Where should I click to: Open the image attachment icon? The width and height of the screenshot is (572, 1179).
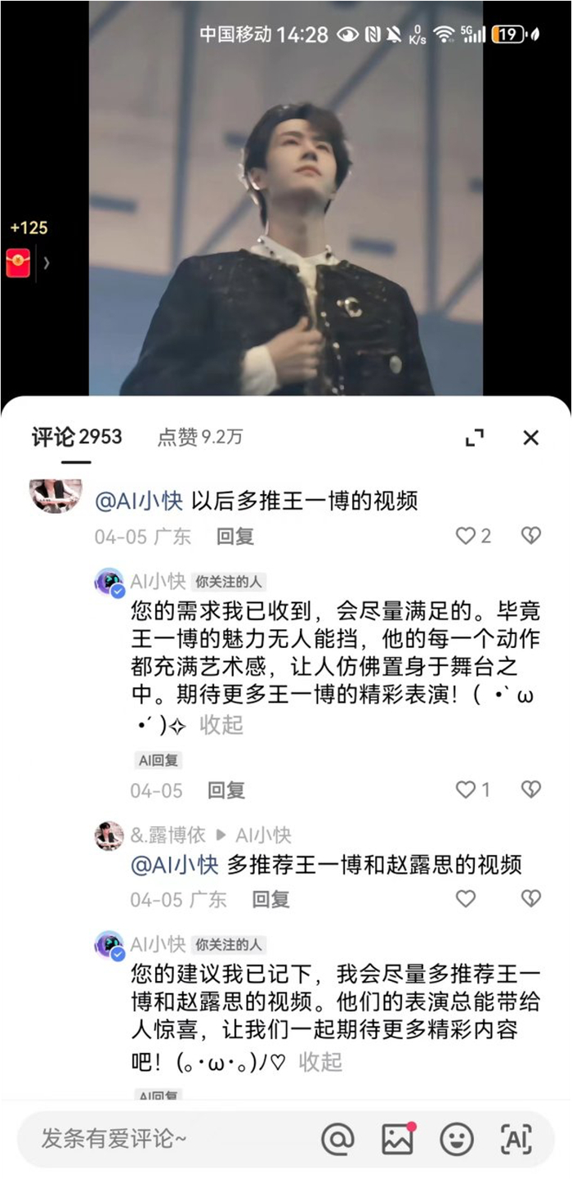click(x=398, y=1139)
